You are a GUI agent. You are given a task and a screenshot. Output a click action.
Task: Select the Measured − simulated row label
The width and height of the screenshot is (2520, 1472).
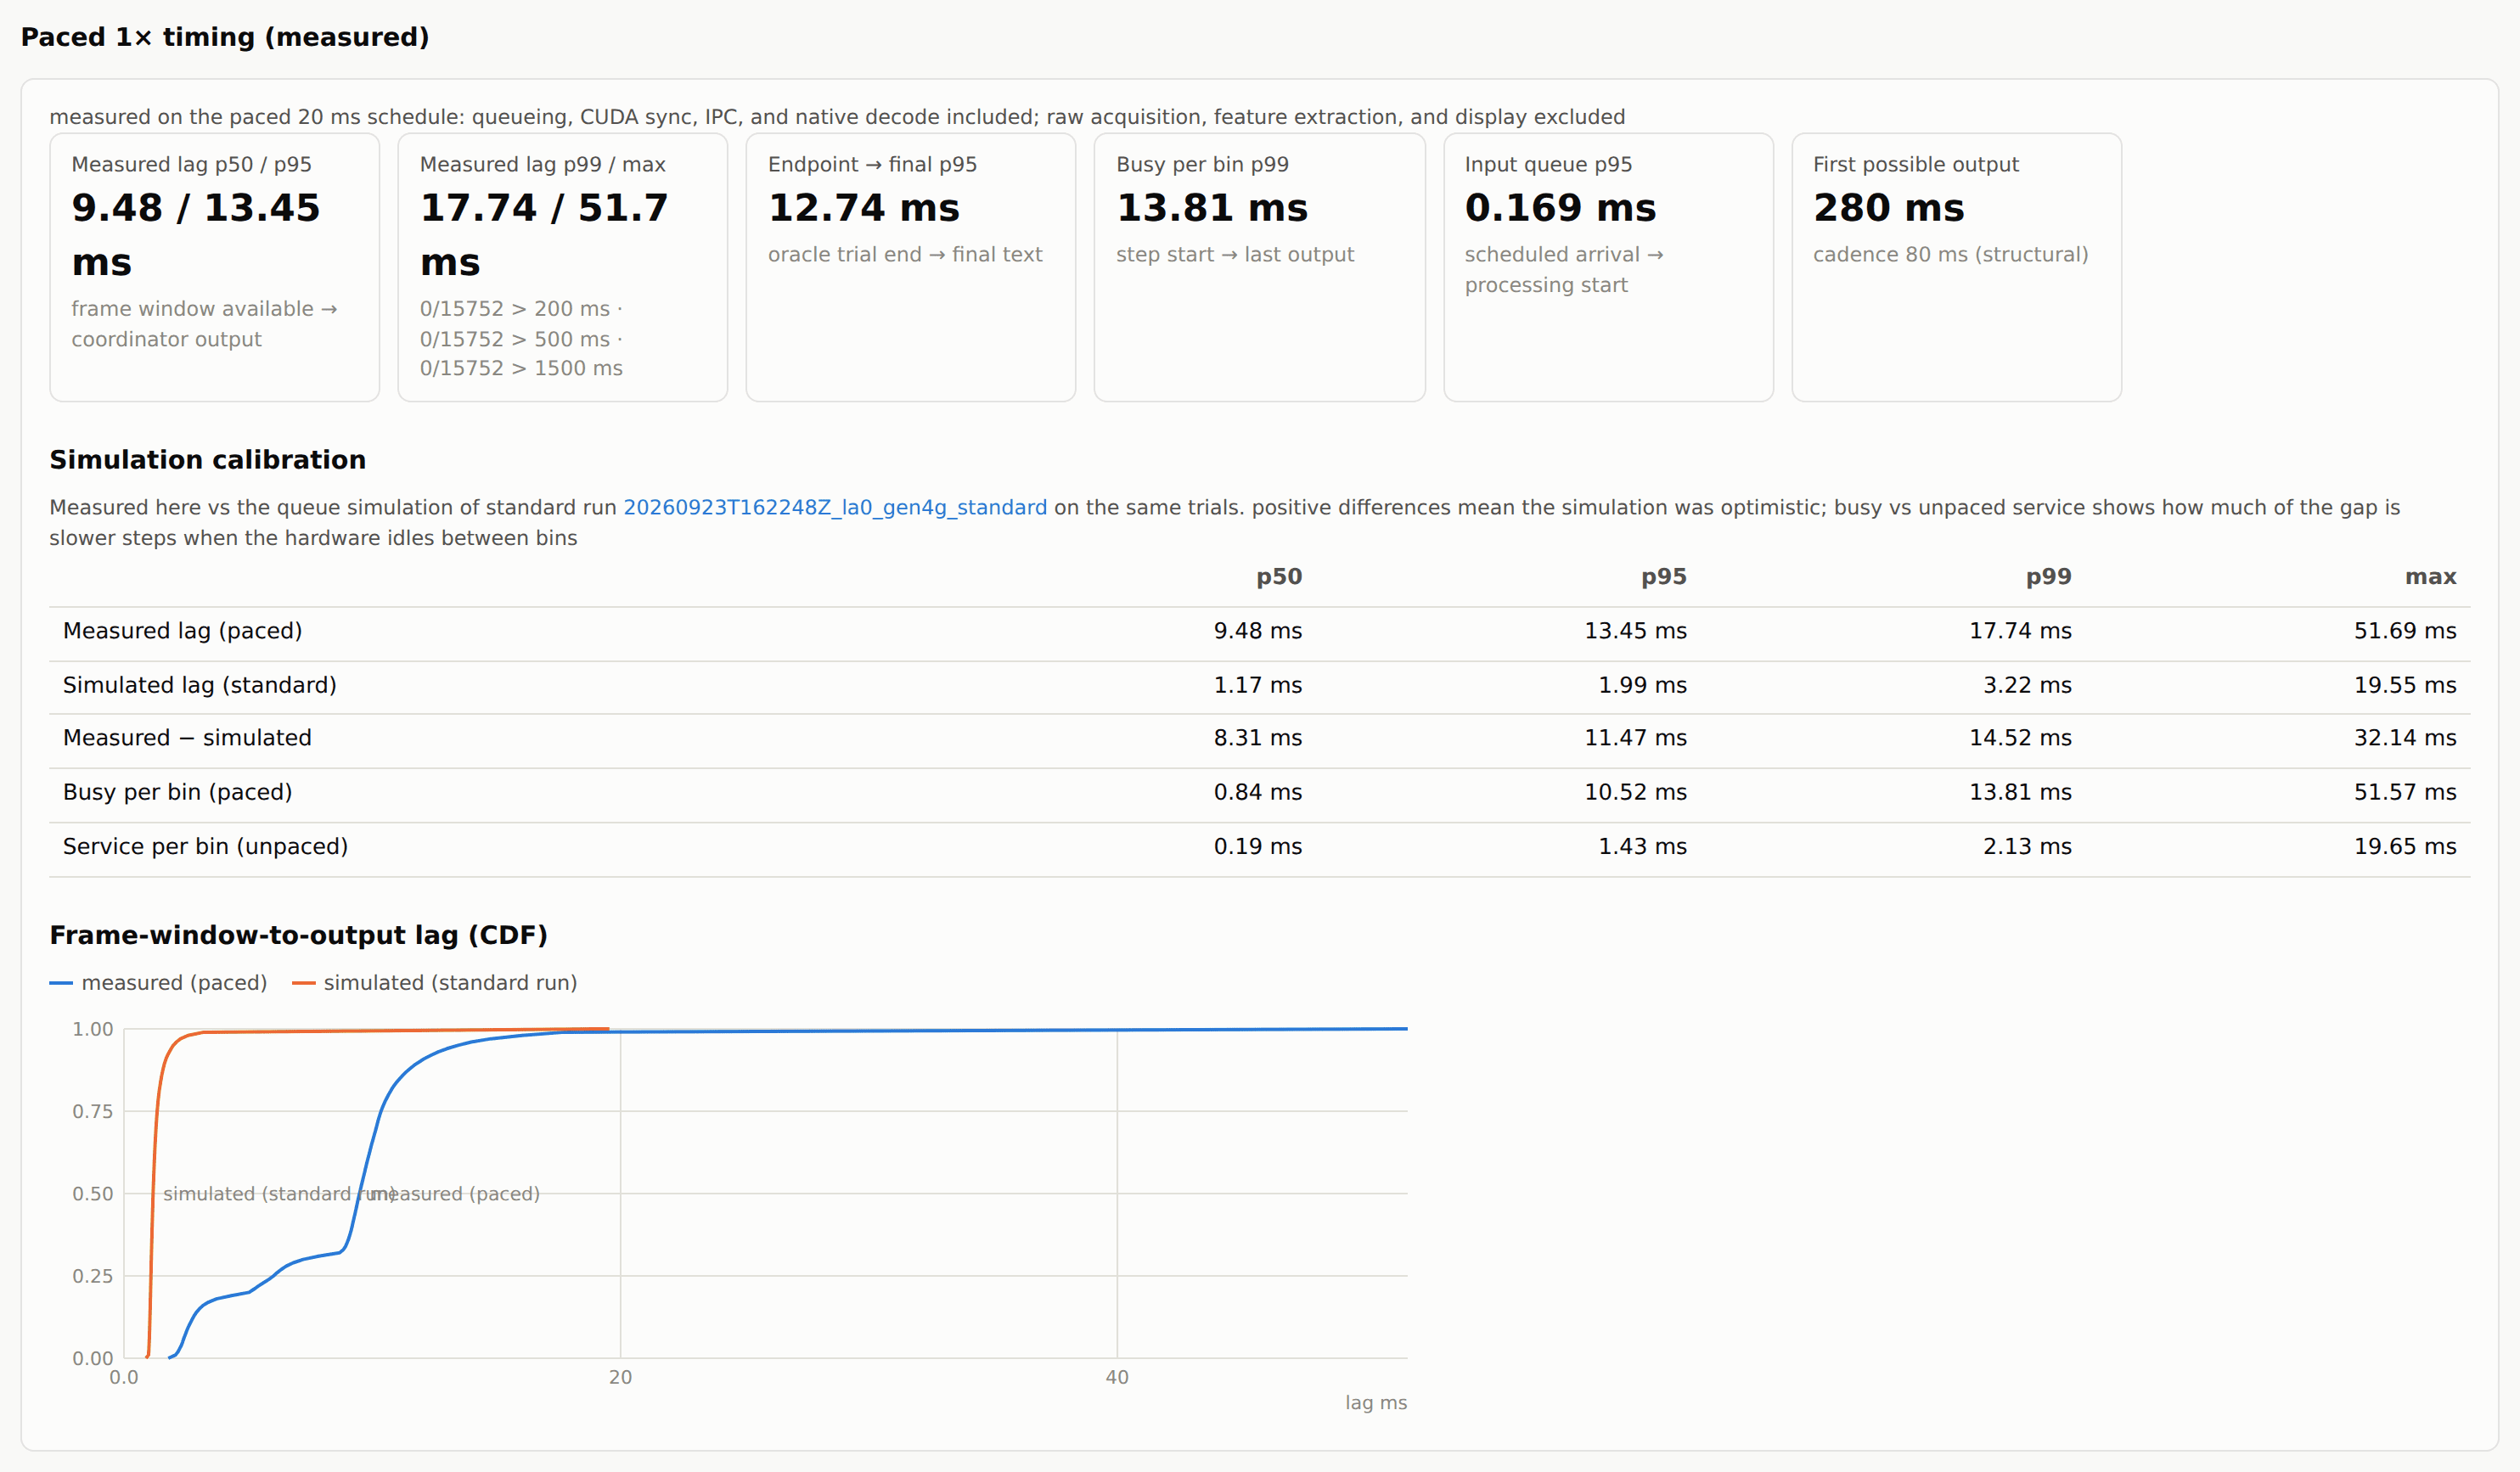pyautogui.click(x=187, y=738)
